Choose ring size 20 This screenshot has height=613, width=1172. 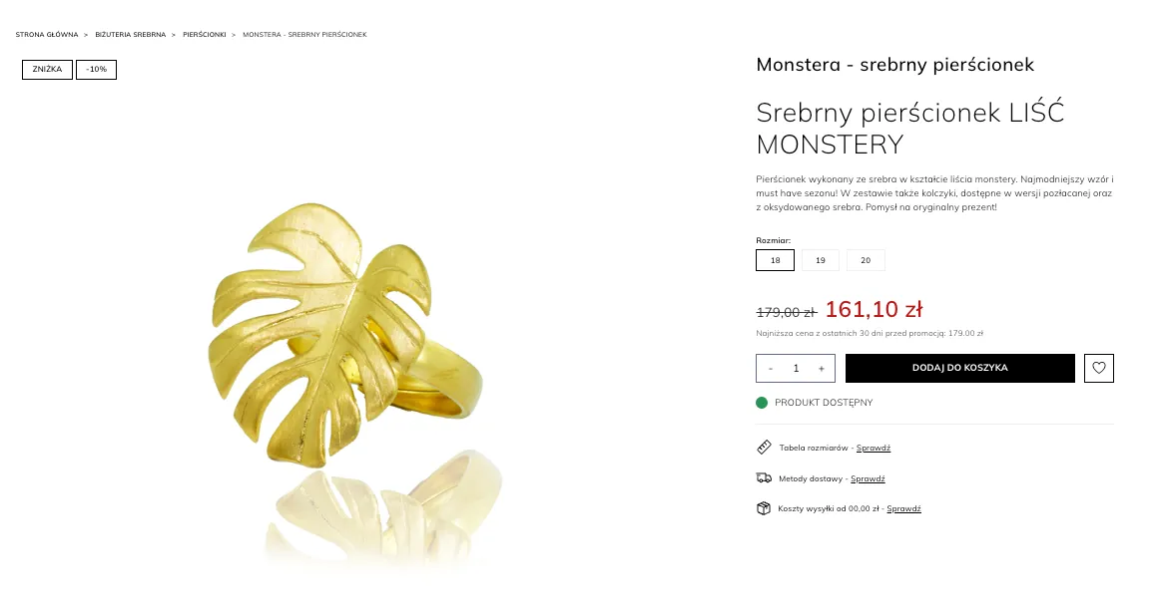pyautogui.click(x=866, y=260)
